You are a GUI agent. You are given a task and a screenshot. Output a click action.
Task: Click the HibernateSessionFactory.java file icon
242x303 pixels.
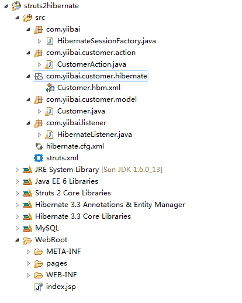(50, 41)
